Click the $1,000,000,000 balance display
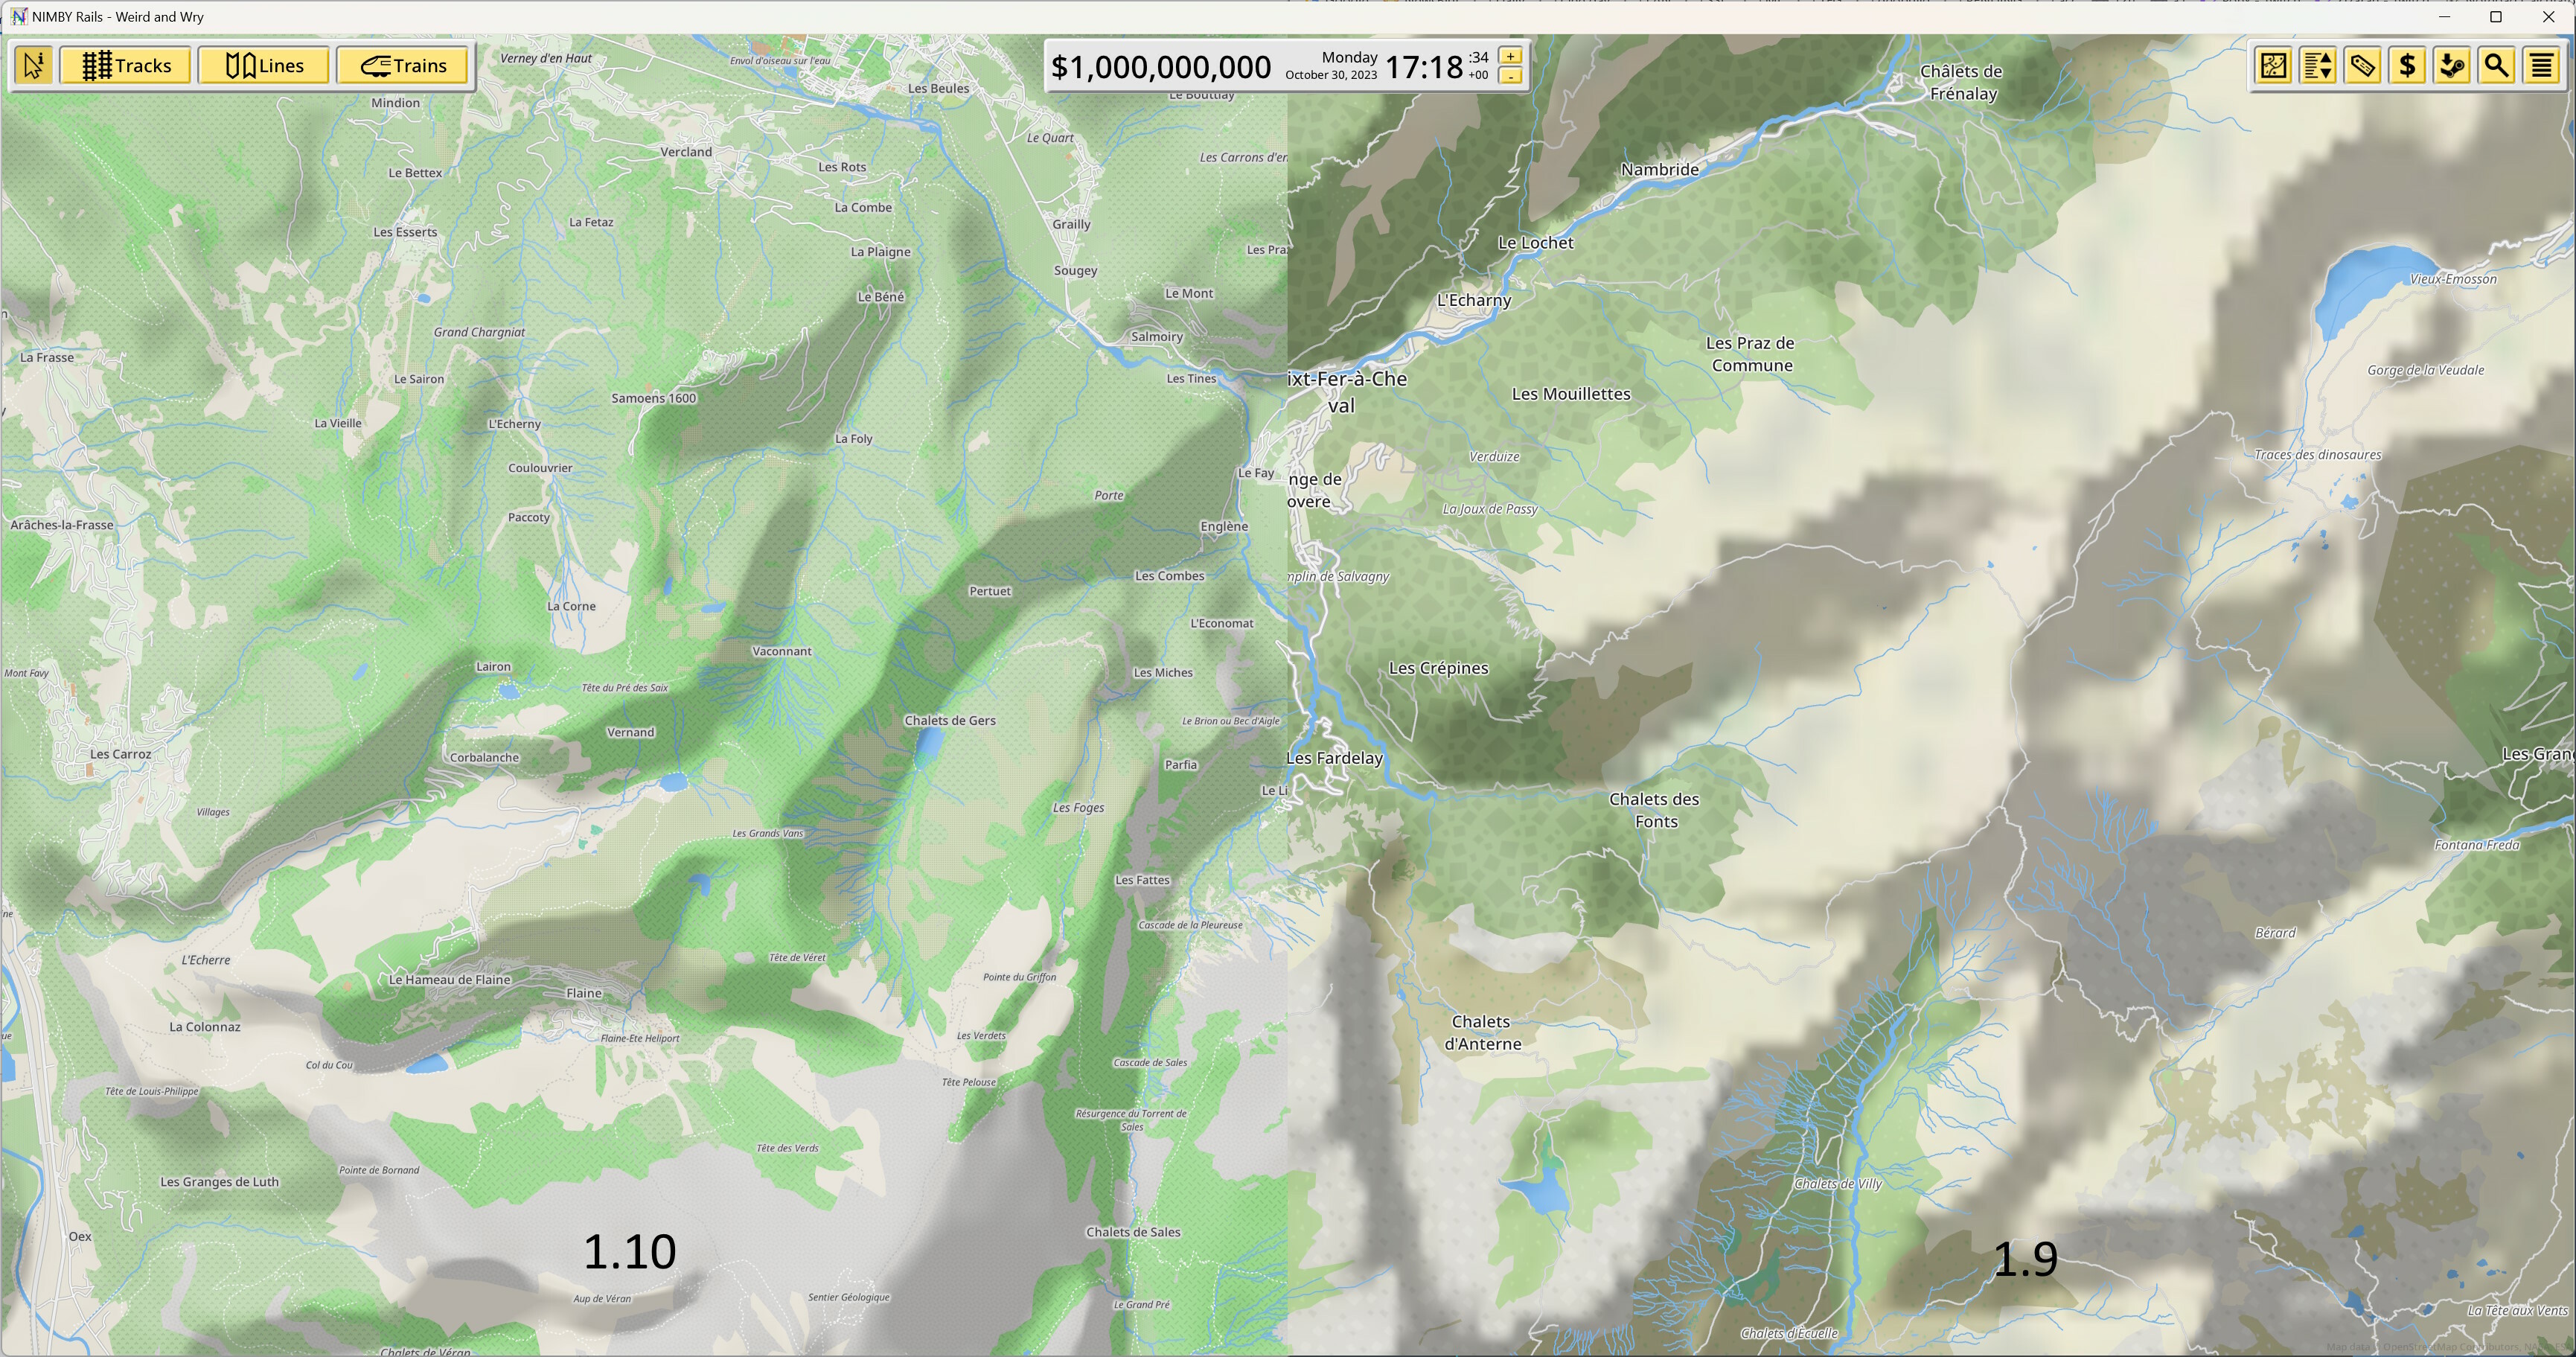 pyautogui.click(x=1160, y=67)
